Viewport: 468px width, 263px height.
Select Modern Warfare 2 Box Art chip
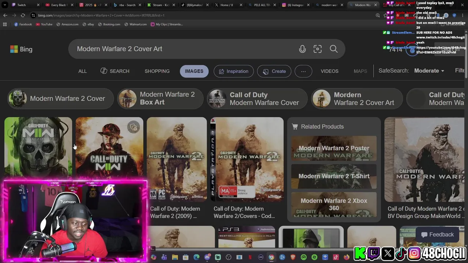[160, 99]
